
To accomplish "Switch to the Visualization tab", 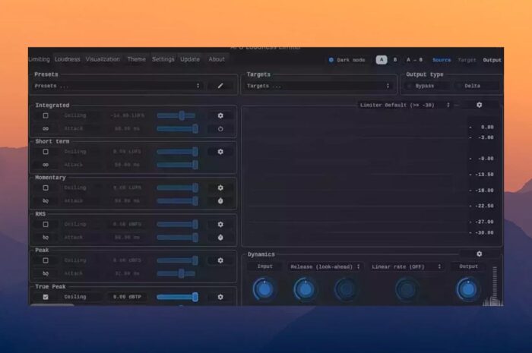I will 103,59.
